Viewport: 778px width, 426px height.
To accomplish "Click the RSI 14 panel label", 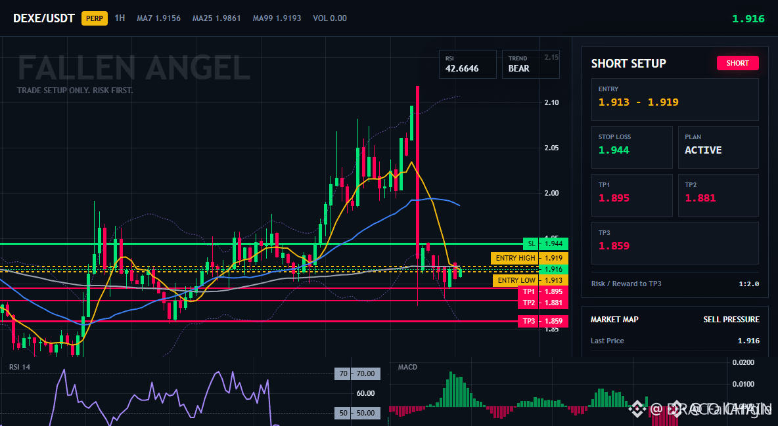I will coord(19,367).
